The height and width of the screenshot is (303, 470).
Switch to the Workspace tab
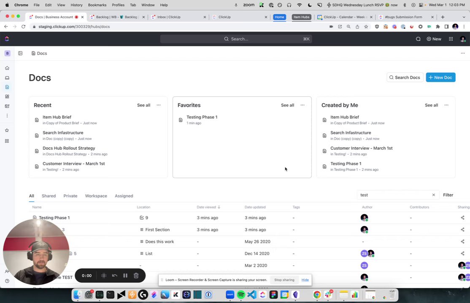[96, 196]
